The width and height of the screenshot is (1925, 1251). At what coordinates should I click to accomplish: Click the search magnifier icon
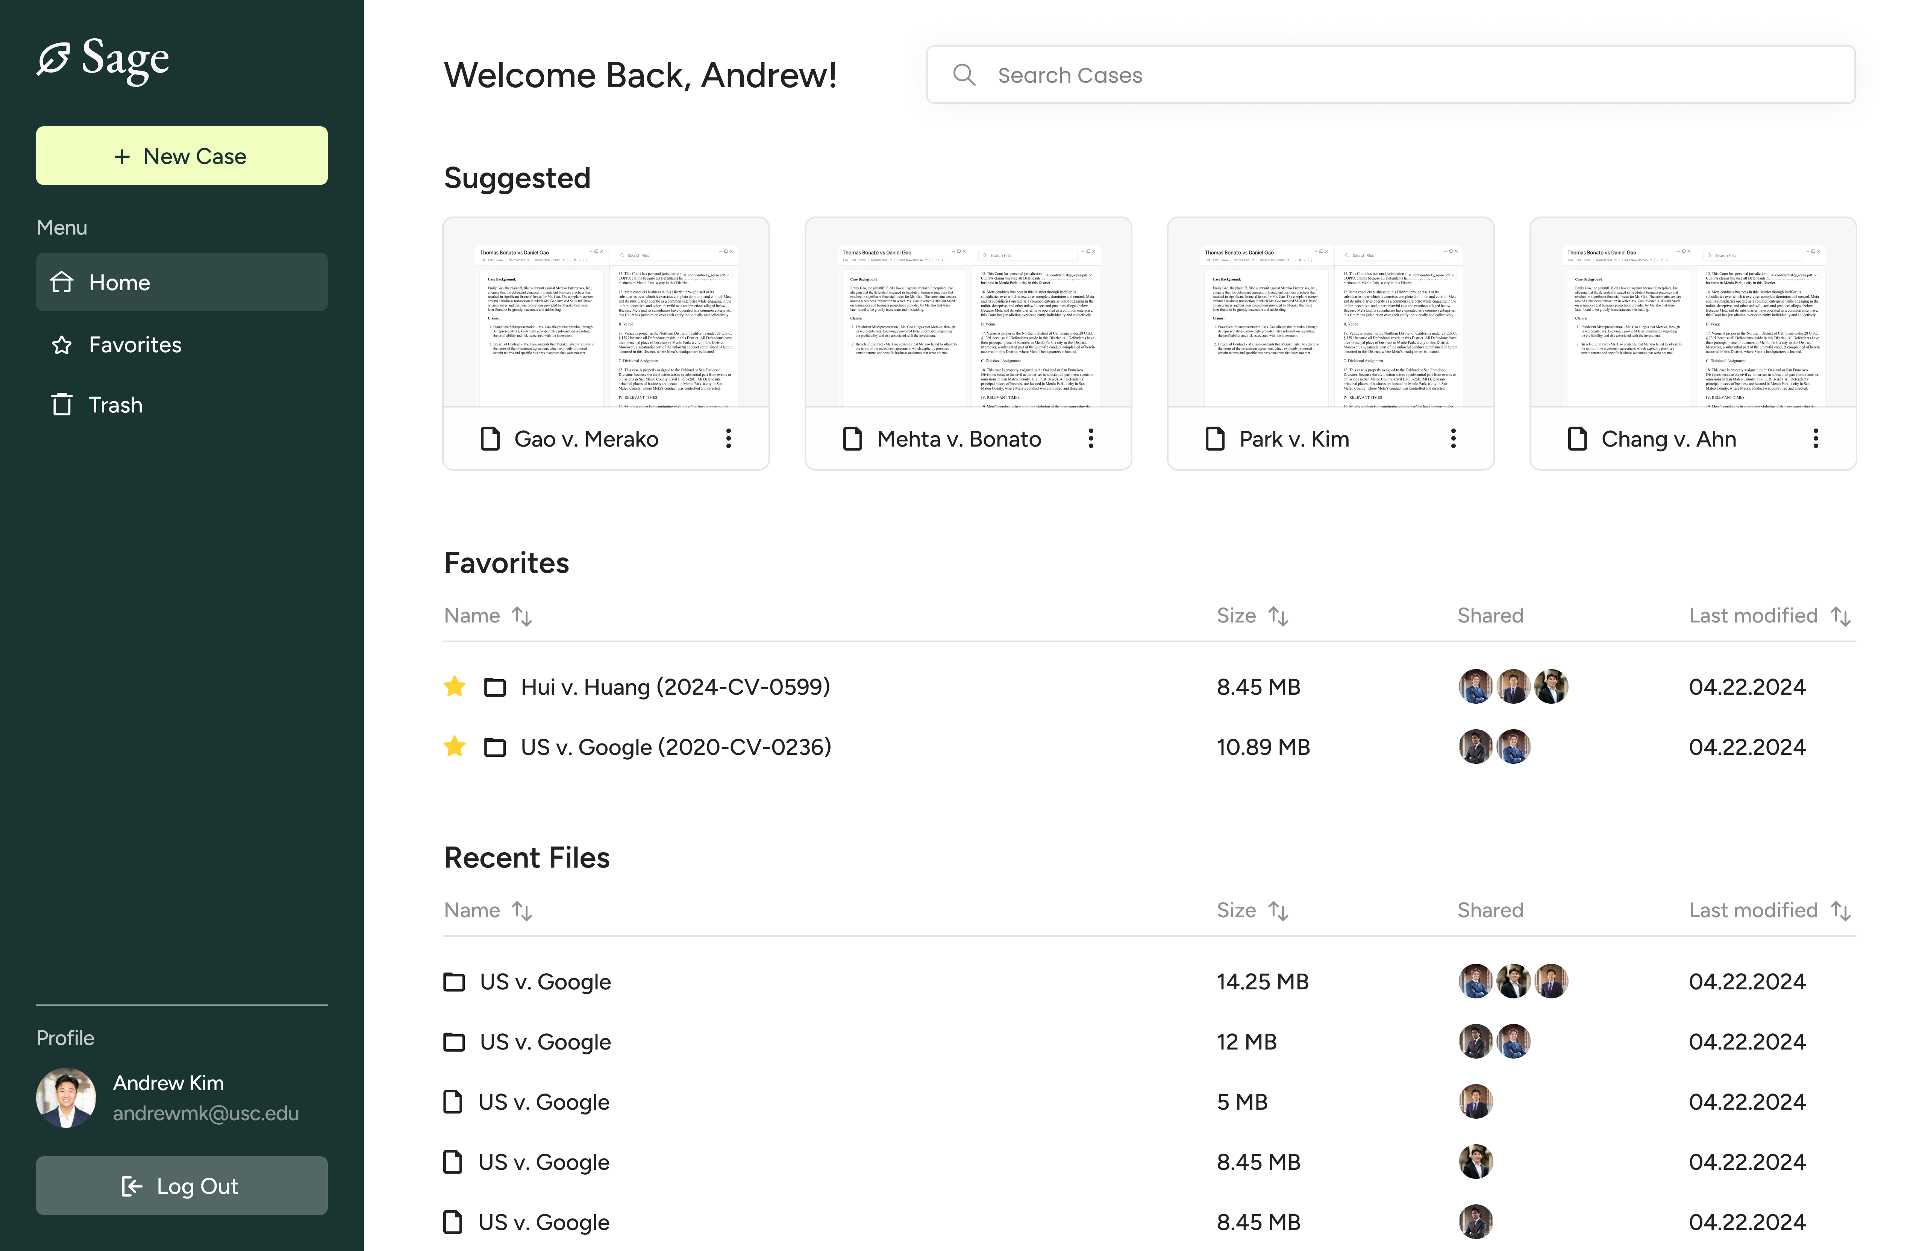(963, 75)
